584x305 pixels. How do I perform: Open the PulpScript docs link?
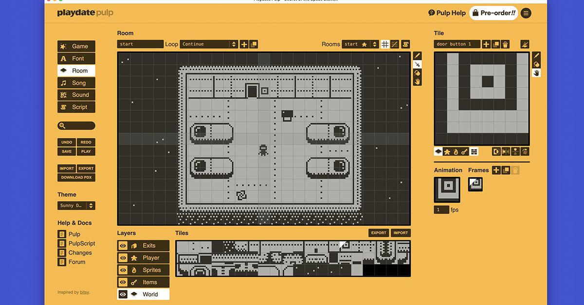77,243
